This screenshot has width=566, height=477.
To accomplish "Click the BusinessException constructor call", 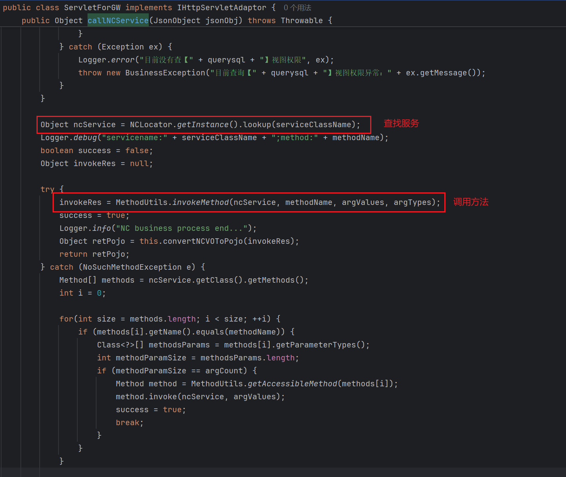I will pos(165,73).
